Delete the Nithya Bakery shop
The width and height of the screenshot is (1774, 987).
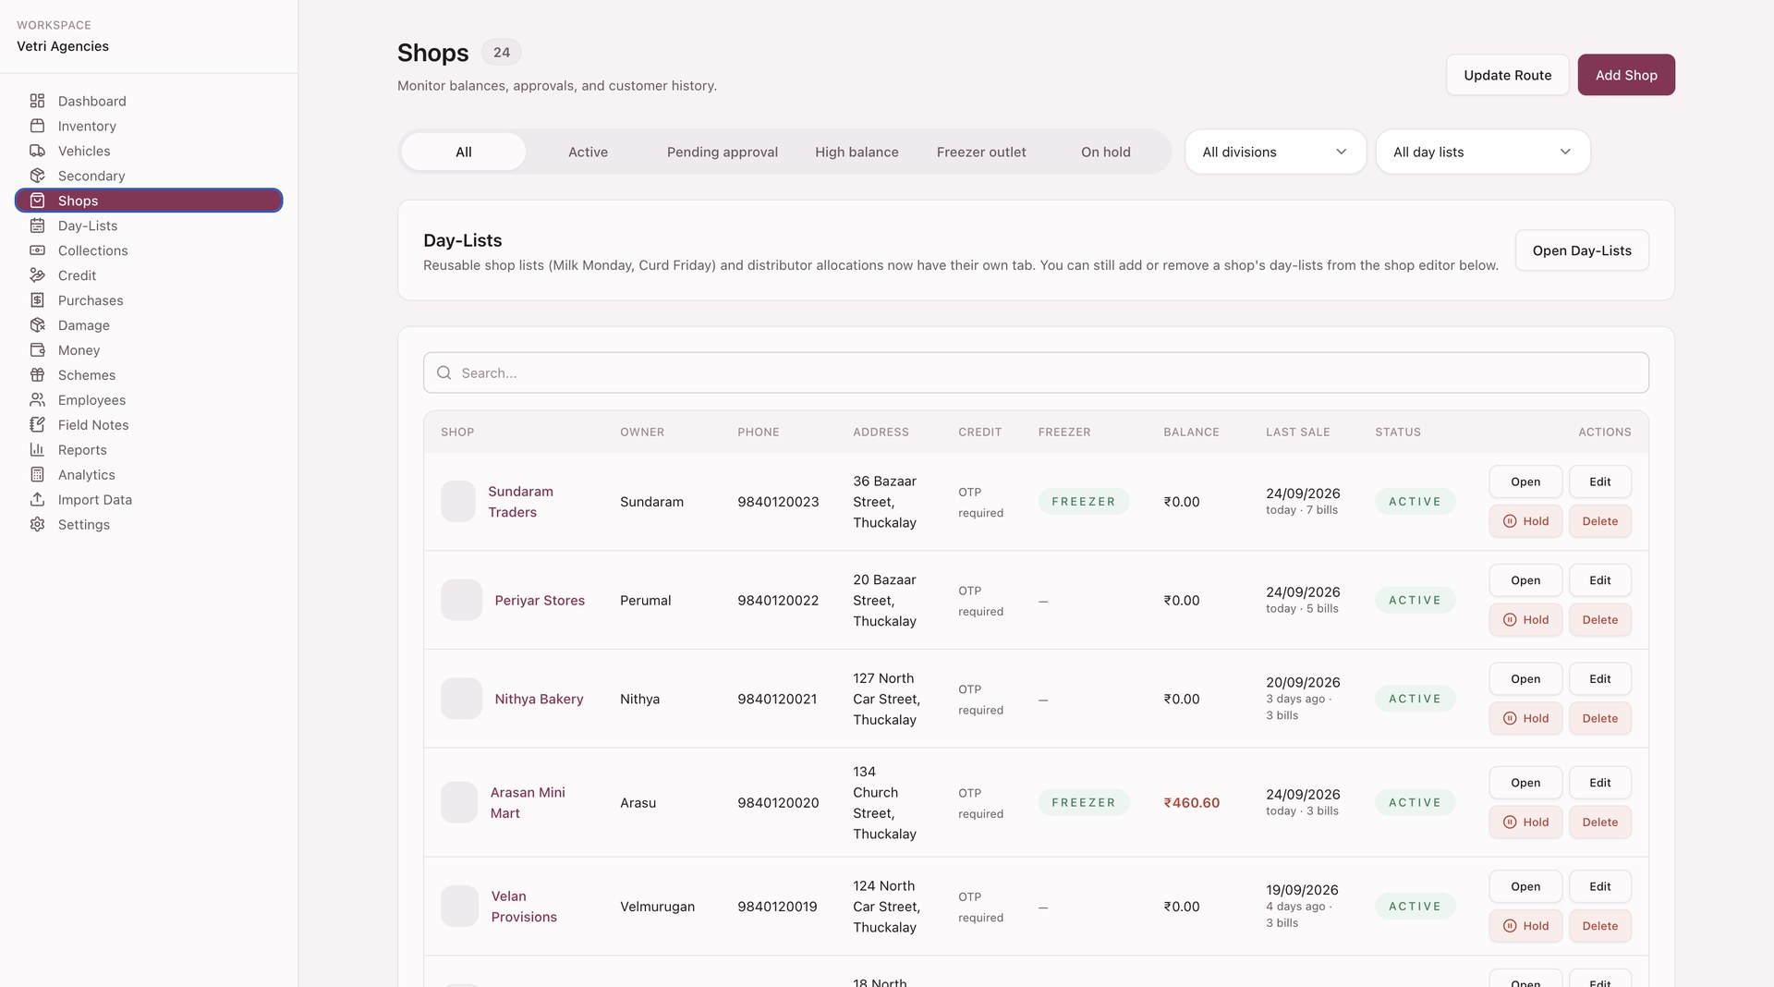tap(1600, 719)
